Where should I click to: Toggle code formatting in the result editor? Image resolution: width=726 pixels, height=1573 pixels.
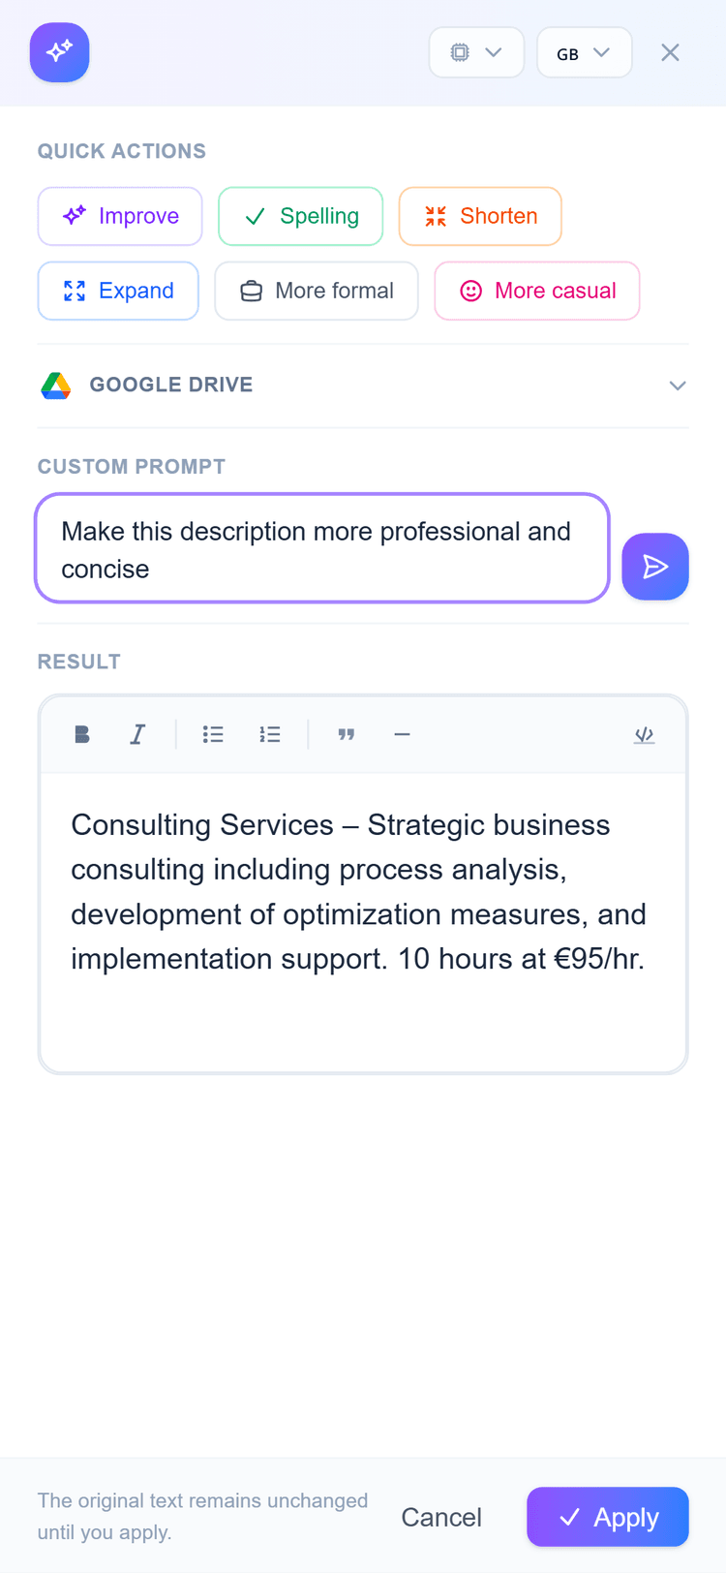click(x=644, y=734)
